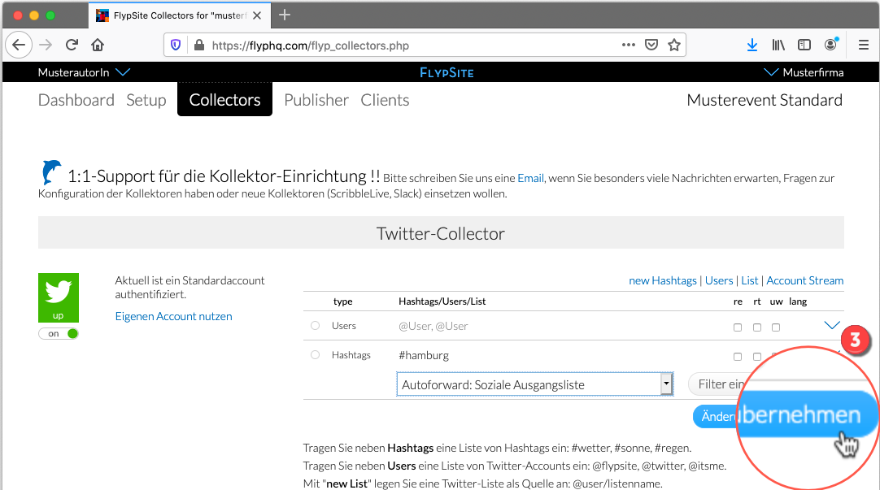Open the Firefox hamburger menu
The height and width of the screenshot is (490, 880).
tap(864, 45)
